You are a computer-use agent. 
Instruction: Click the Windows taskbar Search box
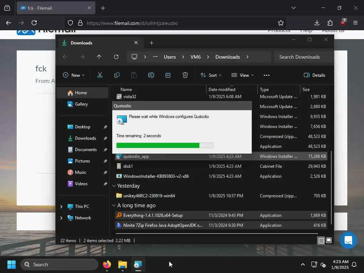point(59,264)
